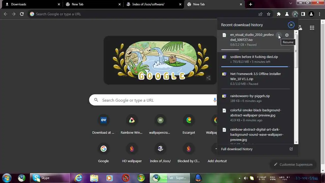Viewport: 325px width, 183px height.
Task: Open Windows Explorer folder on taskbar
Action: point(94,178)
